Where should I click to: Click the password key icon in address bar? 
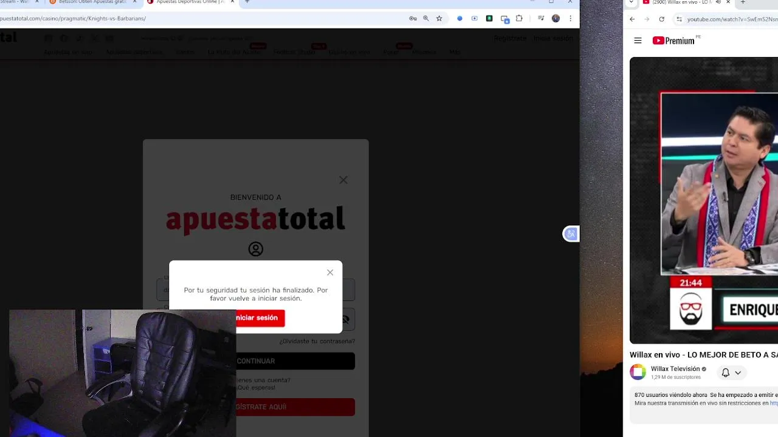(413, 18)
